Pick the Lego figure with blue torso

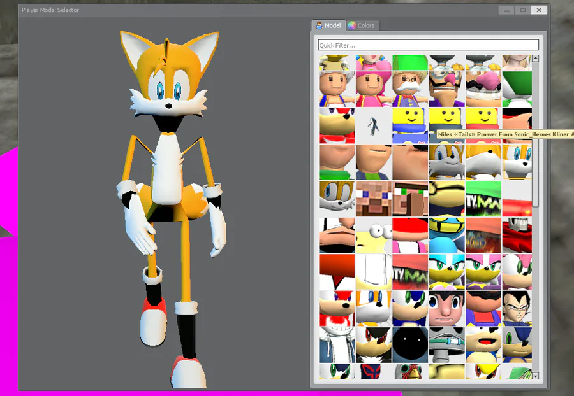click(410, 125)
